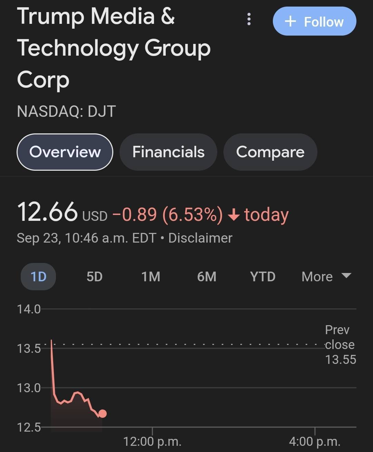Click the 12:00 p.m. time axis label
This screenshot has height=452, width=373.
click(x=152, y=441)
